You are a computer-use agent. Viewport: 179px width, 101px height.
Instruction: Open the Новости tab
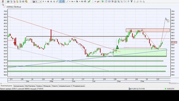55,86
